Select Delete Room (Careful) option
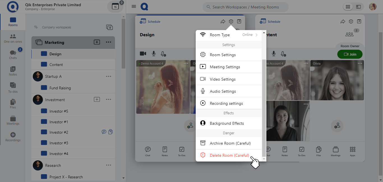The image size is (383, 182). pyautogui.click(x=229, y=155)
